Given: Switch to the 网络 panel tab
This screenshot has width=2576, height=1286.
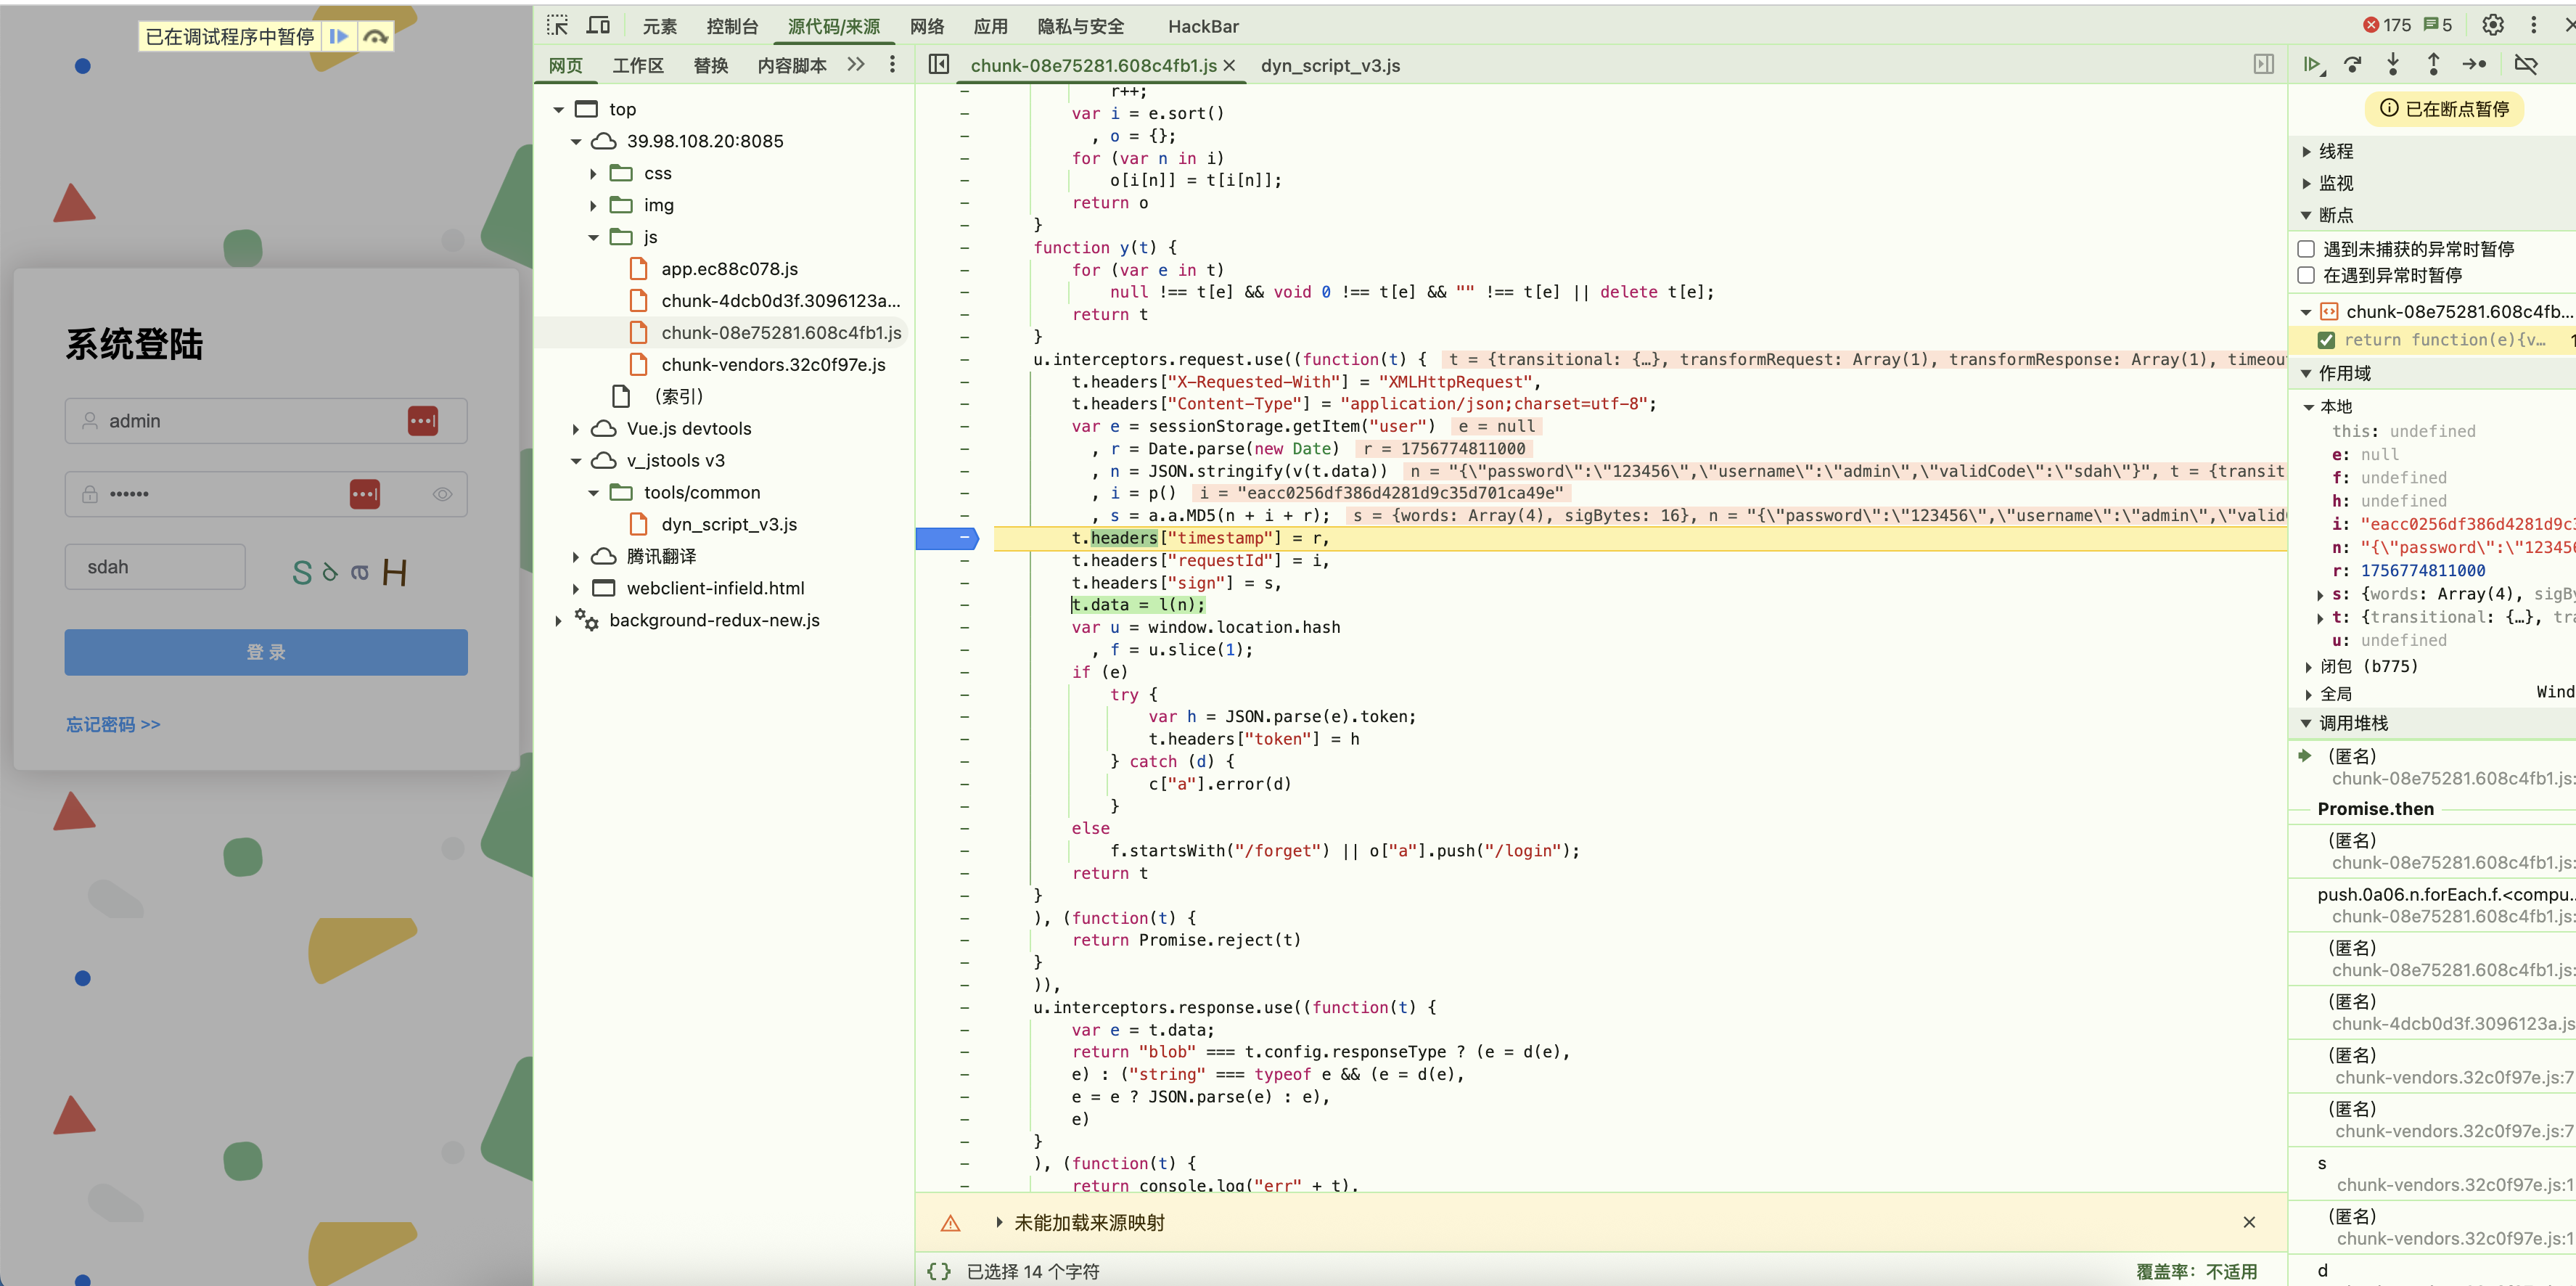Looking at the screenshot, I should pos(926,26).
